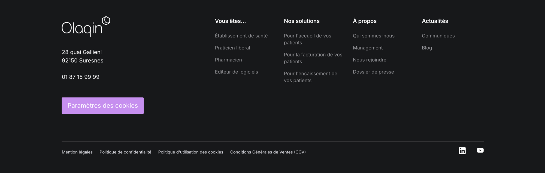Open the Mention légales link
Image resolution: width=545 pixels, height=173 pixels.
(77, 152)
